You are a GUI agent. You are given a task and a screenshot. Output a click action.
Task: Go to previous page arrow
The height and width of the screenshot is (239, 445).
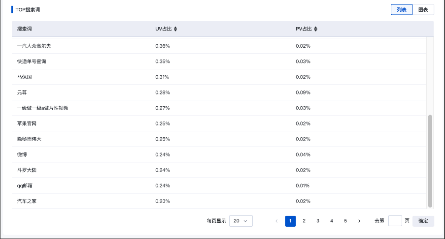pyautogui.click(x=276, y=221)
